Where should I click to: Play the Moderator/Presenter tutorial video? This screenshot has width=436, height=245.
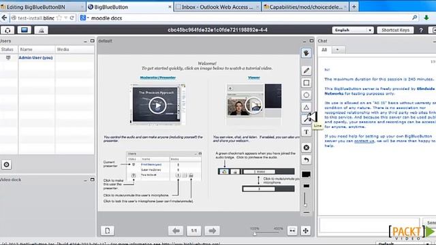click(157, 105)
